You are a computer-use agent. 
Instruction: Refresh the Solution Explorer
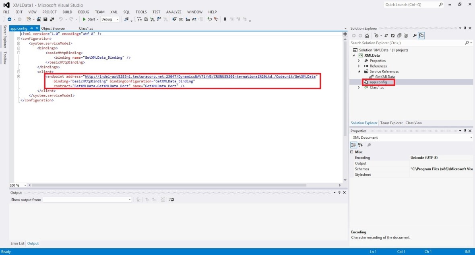coord(393,35)
